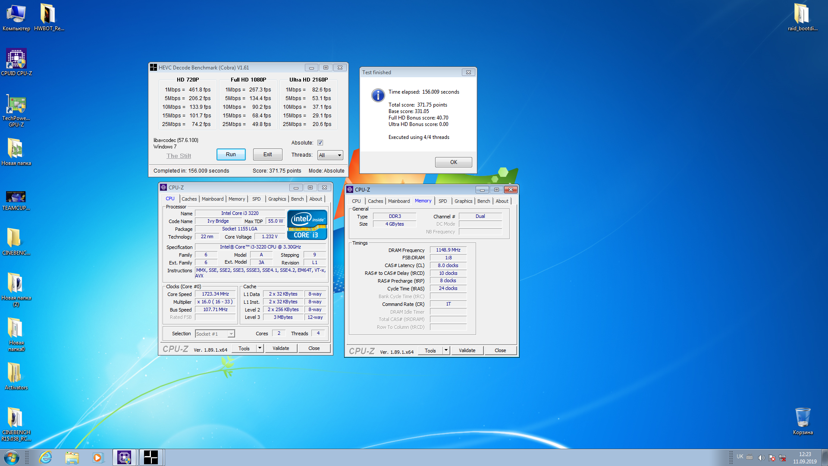828x466 pixels.
Task: Click the DRAM Frequency 1148.9 MHz field
Action: click(x=448, y=250)
